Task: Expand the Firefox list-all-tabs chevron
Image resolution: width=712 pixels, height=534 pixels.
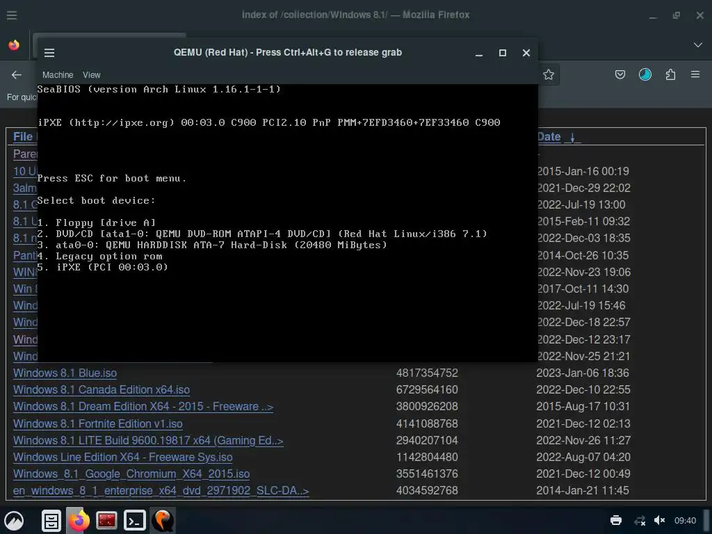Action: pyautogui.click(x=698, y=44)
